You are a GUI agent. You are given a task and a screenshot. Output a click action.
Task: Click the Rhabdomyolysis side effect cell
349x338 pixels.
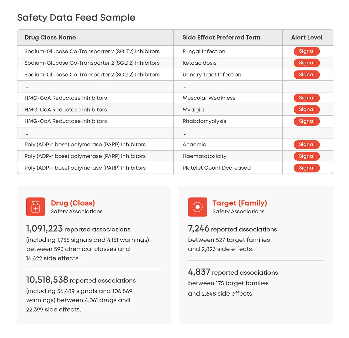(x=204, y=121)
